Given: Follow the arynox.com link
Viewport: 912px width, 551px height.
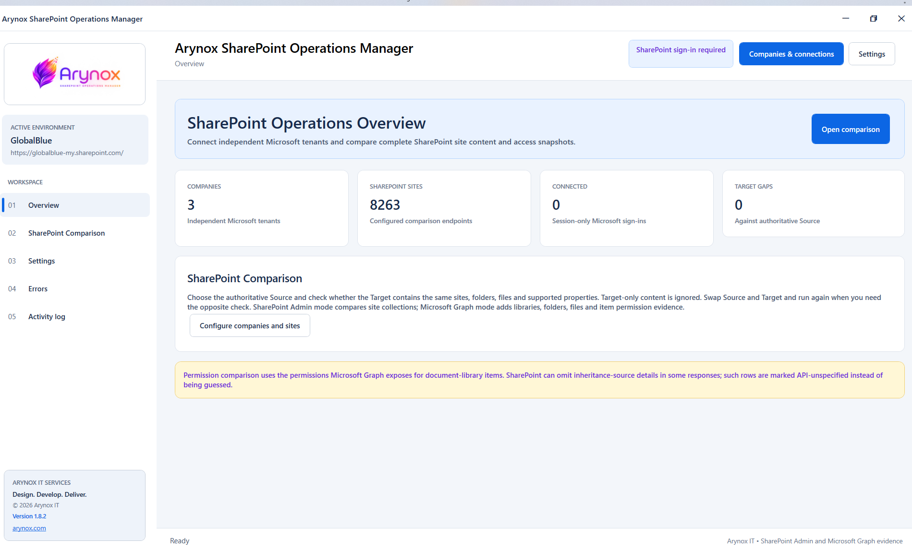Looking at the screenshot, I should (29, 528).
